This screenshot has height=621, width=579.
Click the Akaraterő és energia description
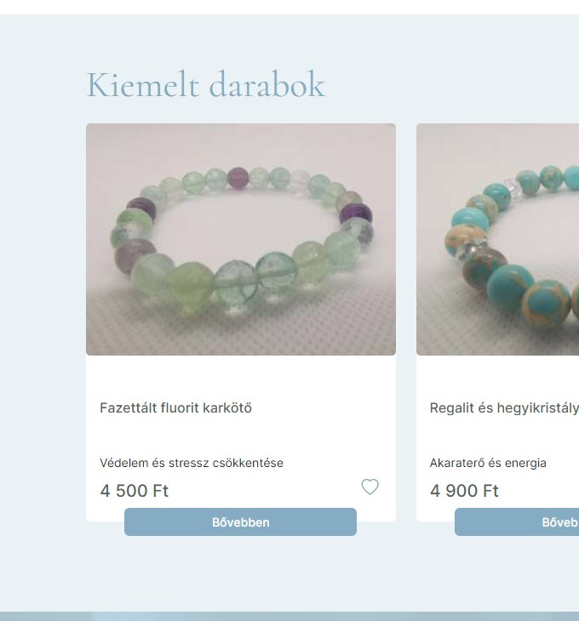tap(488, 463)
